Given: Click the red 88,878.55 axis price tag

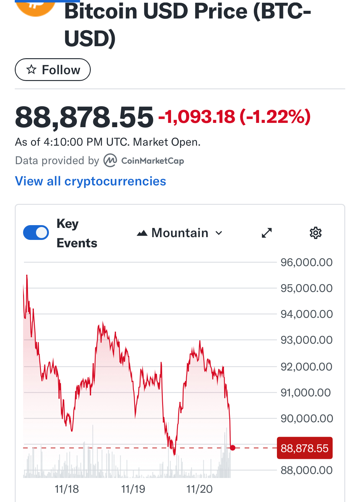Looking at the screenshot, I should click(305, 448).
